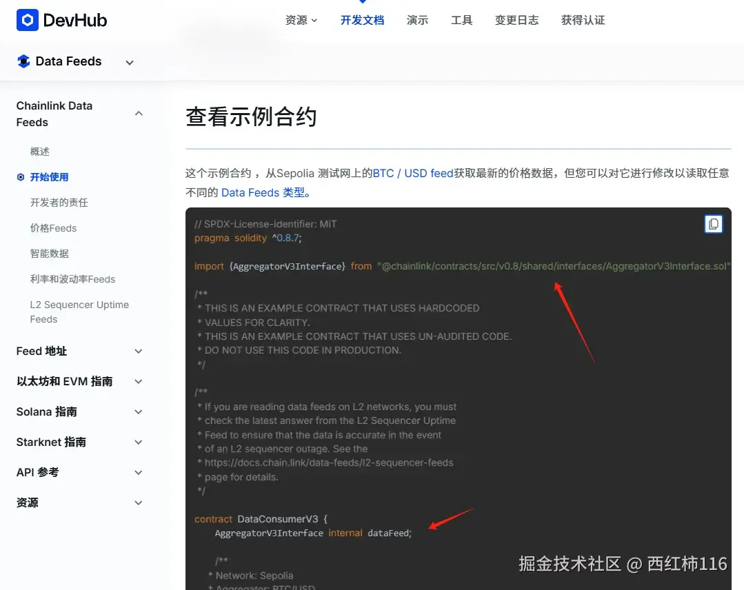This screenshot has width=744, height=590.
Task: Copy the code with the clipboard icon
Action: tap(713, 224)
